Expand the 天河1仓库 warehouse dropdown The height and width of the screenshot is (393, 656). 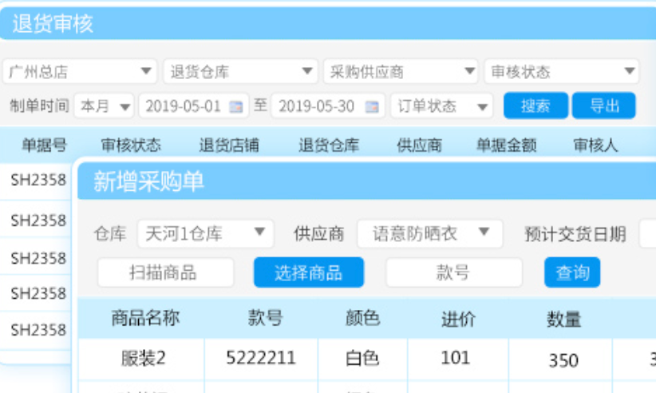coord(205,233)
